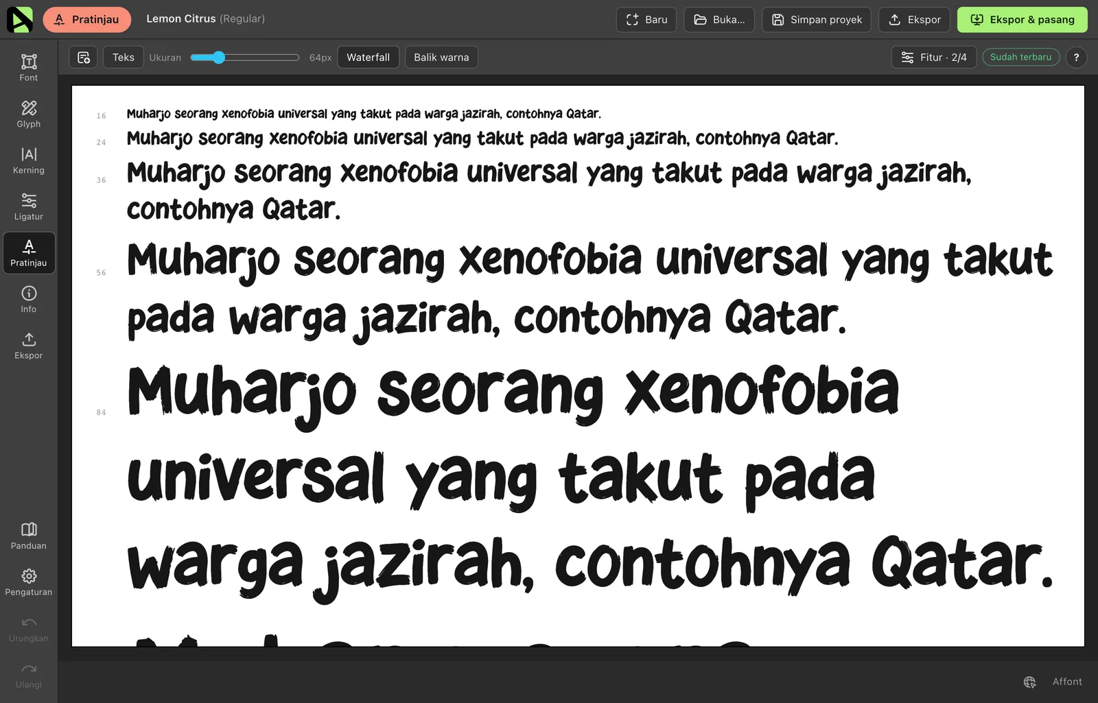This screenshot has height=703, width=1098.
Task: Open the Fitur 2/4 features menu
Action: click(933, 58)
